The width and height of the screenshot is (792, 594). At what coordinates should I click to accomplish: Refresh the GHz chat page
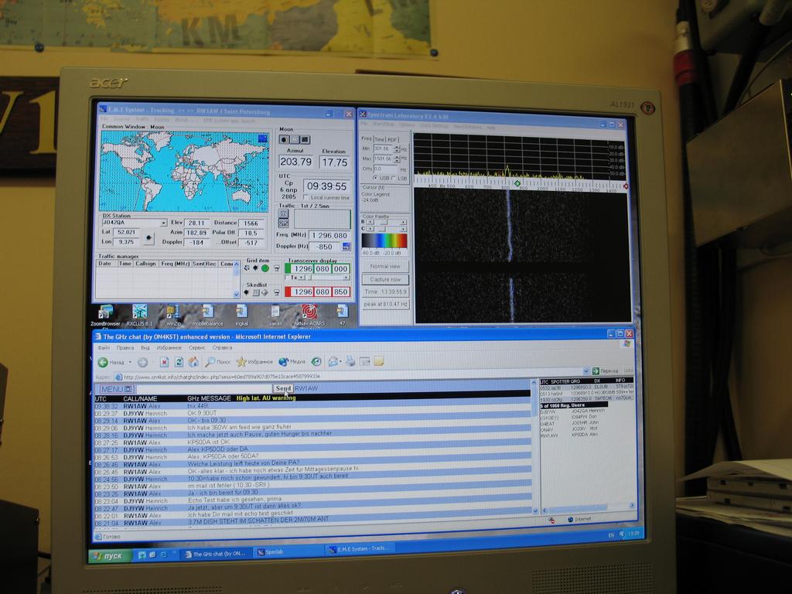click(x=179, y=362)
